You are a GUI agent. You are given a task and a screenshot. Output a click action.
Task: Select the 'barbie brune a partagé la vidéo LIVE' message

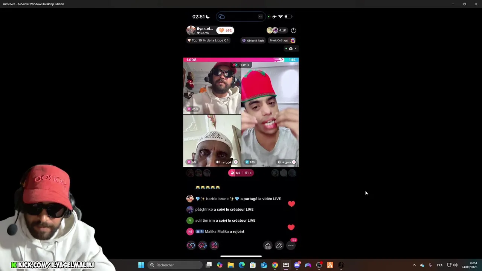(238, 199)
